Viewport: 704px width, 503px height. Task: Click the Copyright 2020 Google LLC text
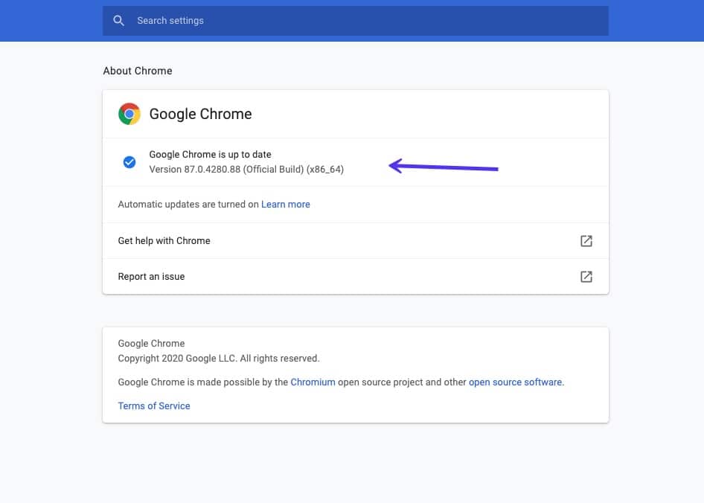219,358
